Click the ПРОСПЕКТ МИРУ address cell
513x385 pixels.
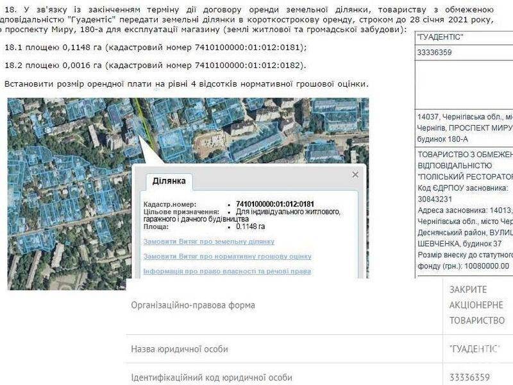pos(464,127)
